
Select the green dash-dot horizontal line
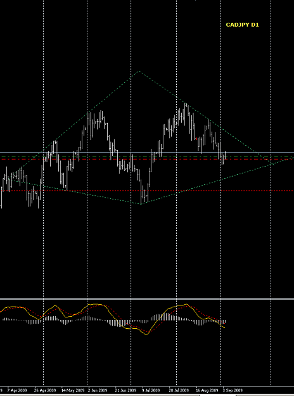click(x=147, y=156)
